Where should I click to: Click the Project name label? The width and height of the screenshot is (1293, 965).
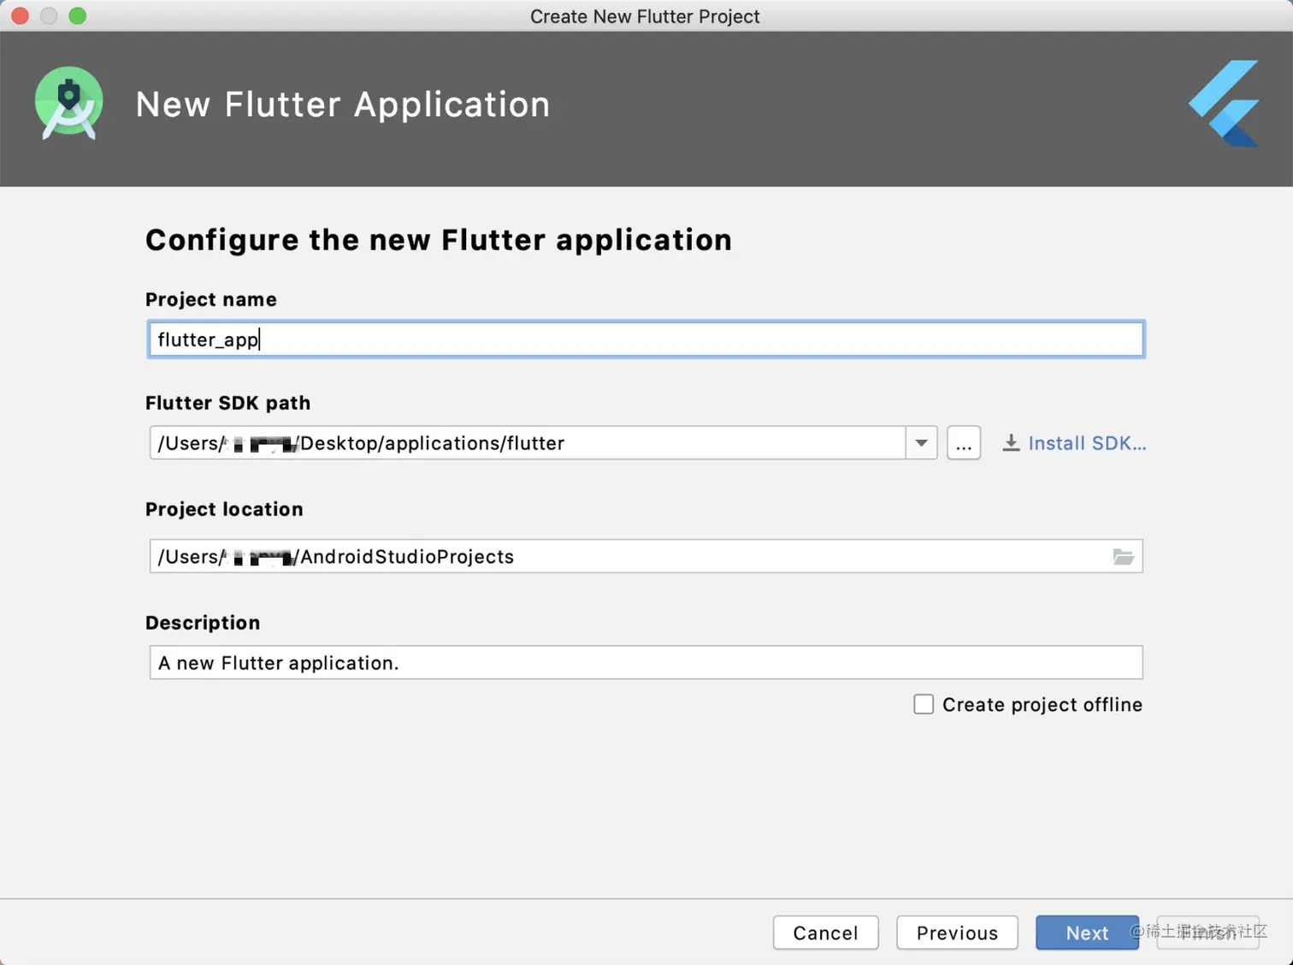pyautogui.click(x=210, y=299)
